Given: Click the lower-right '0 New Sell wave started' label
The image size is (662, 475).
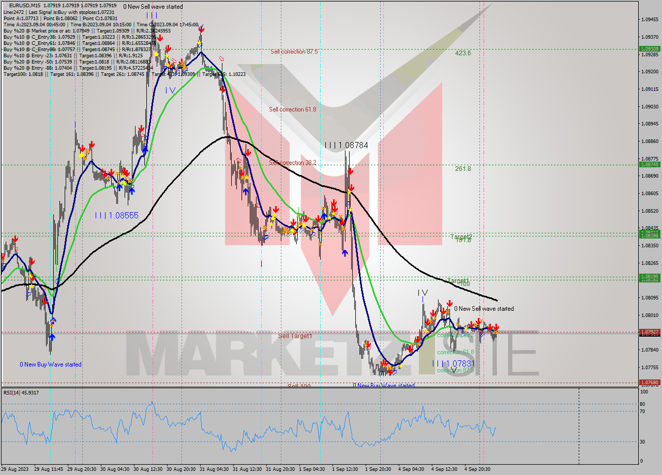Looking at the screenshot, I should pyautogui.click(x=484, y=309).
